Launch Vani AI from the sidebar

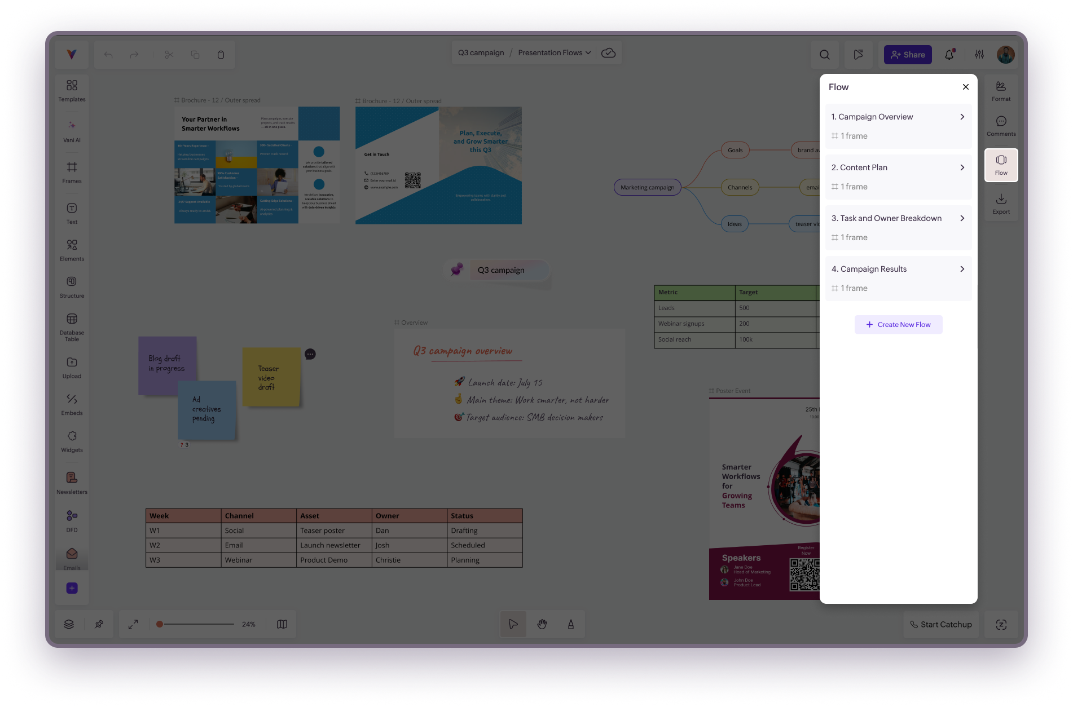click(72, 131)
